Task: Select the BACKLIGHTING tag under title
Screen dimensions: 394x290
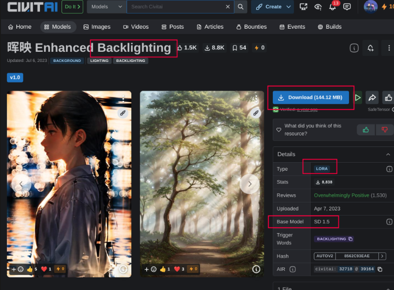Action: pos(131,61)
